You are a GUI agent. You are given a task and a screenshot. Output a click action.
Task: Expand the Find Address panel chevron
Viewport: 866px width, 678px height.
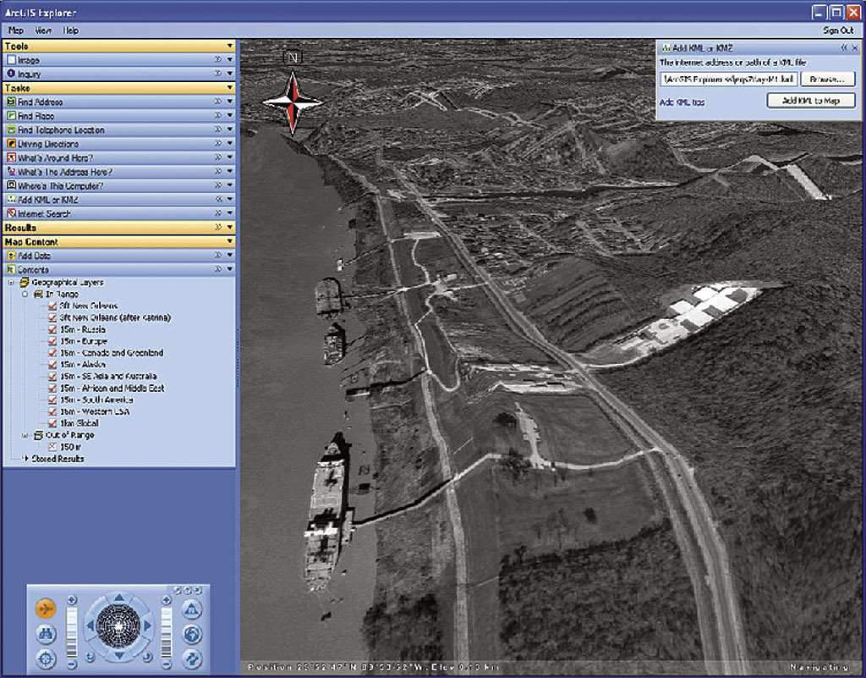(218, 102)
